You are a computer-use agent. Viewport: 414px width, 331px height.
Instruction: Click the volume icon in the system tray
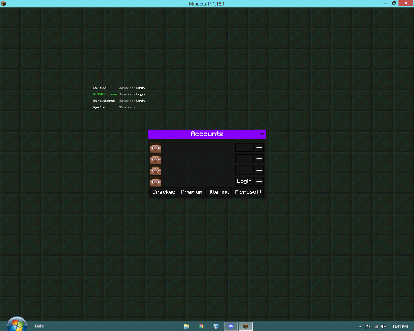pyautogui.click(x=383, y=326)
